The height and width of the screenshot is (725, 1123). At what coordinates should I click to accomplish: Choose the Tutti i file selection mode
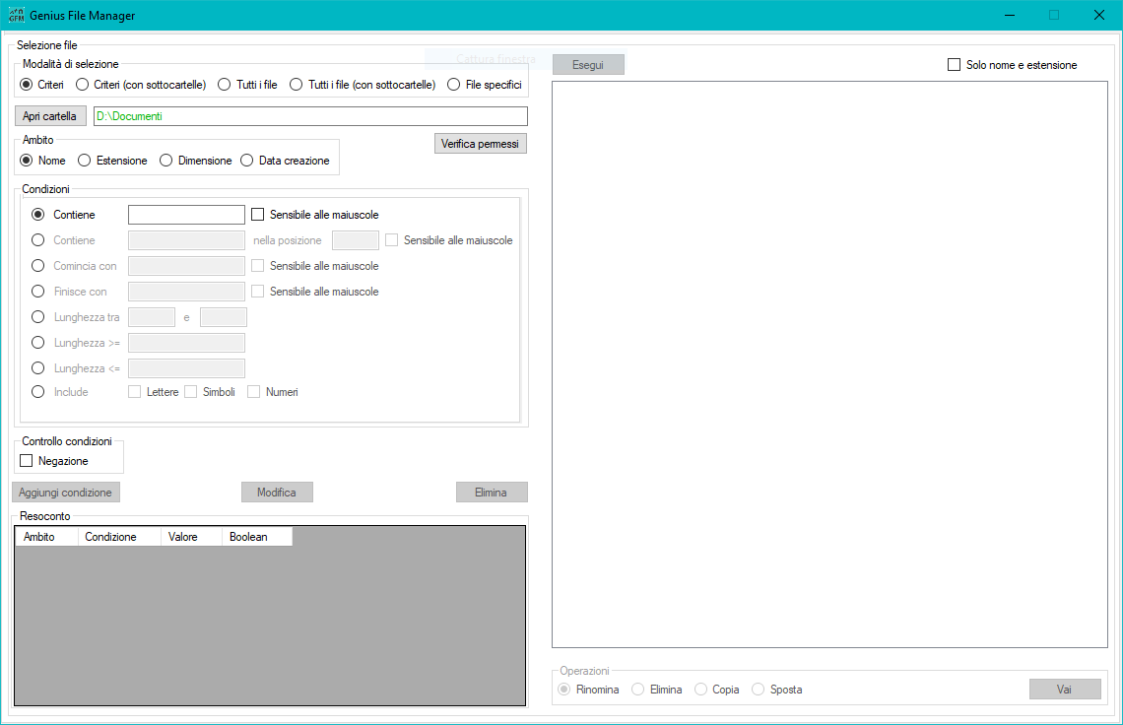[225, 85]
